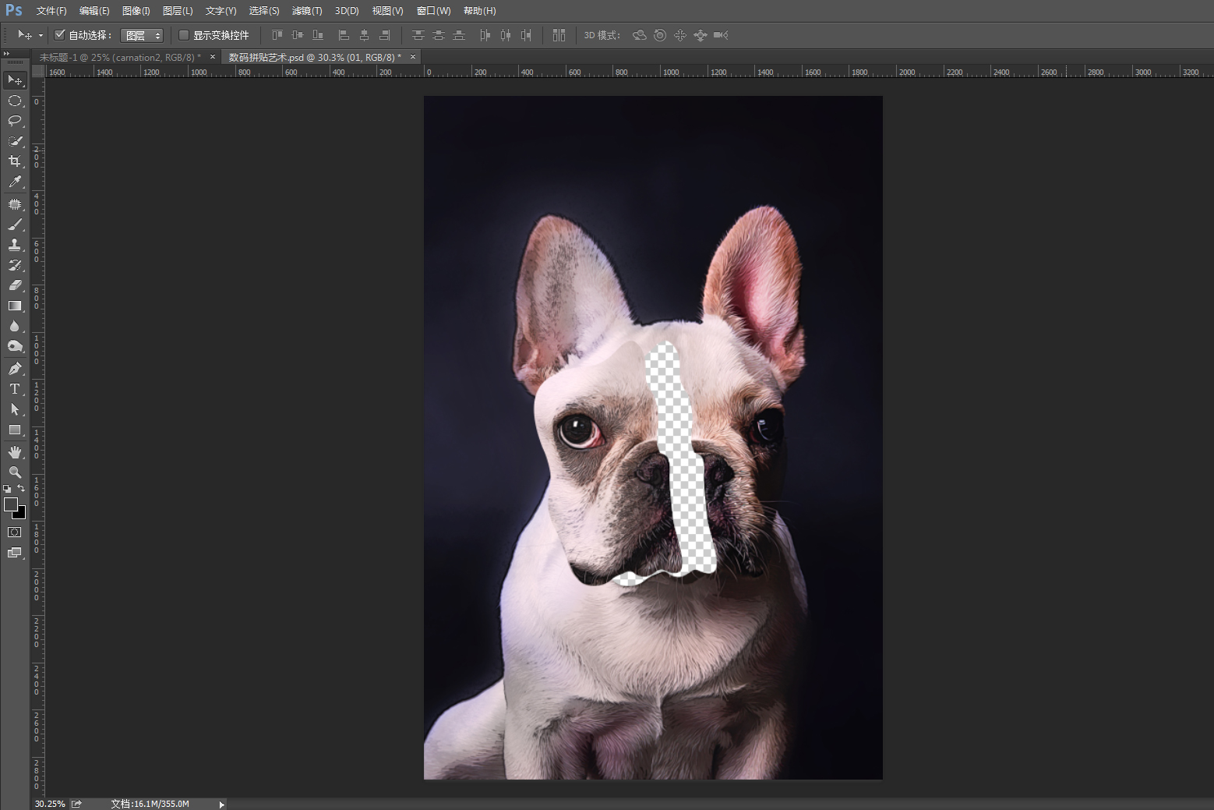
Task: Select the Horizontal Type tool
Action: (15, 389)
